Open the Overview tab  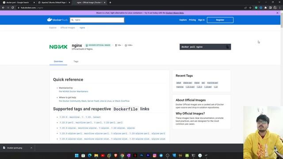tap(58, 61)
